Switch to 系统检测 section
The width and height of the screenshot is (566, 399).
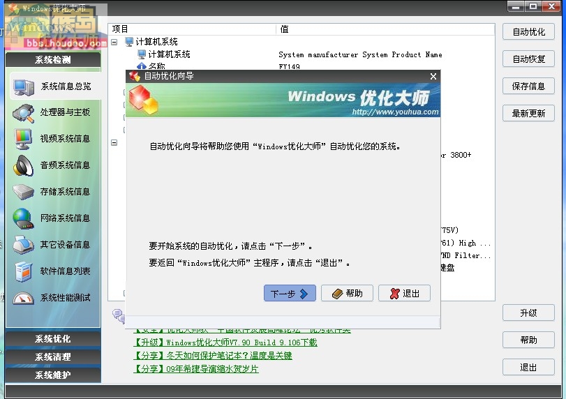tap(53, 59)
